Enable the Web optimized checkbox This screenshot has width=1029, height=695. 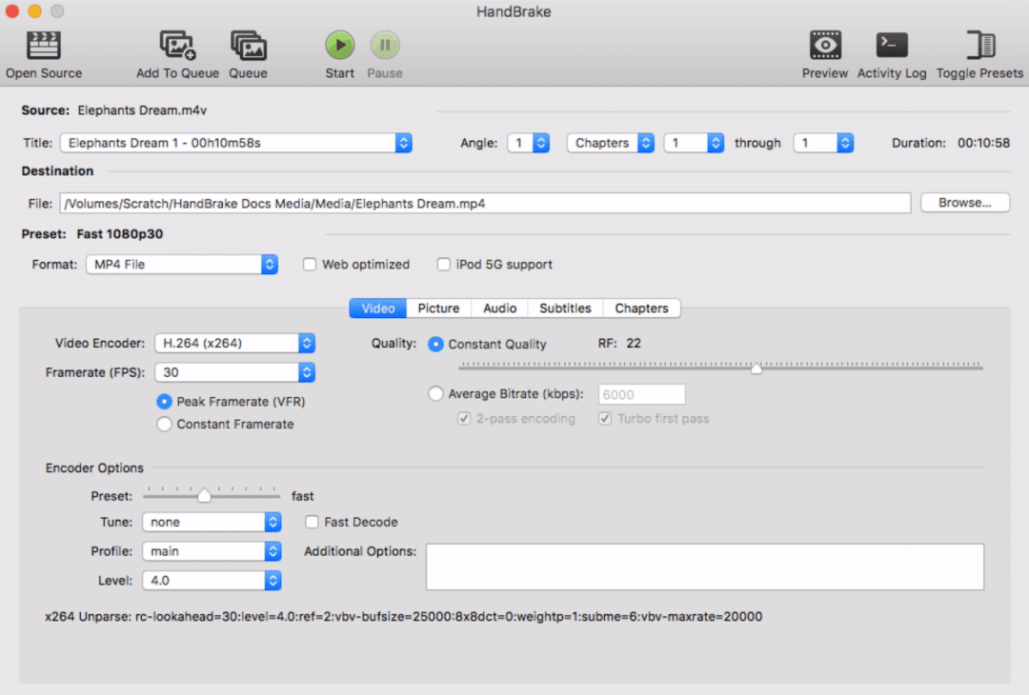309,265
